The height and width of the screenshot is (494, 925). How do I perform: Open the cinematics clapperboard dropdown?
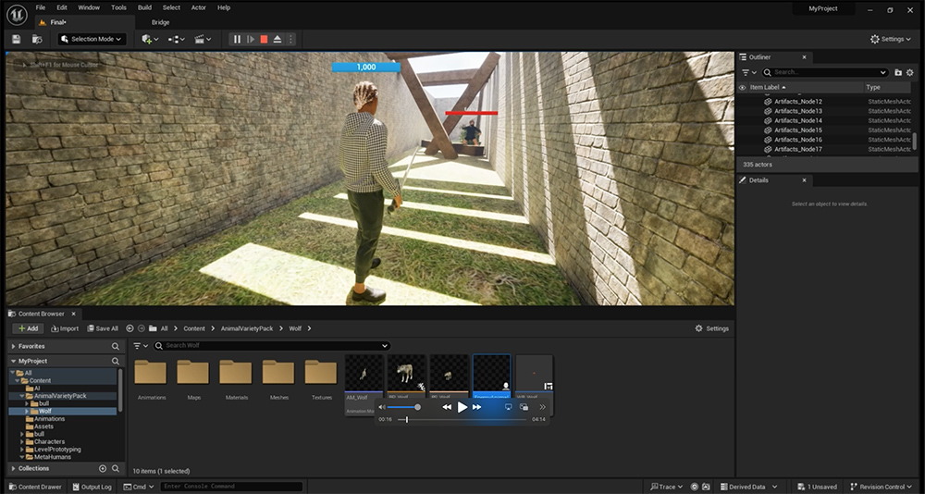point(203,39)
